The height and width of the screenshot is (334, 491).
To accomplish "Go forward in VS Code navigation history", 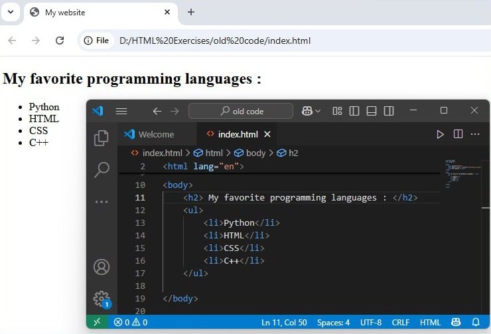I will [x=175, y=112].
